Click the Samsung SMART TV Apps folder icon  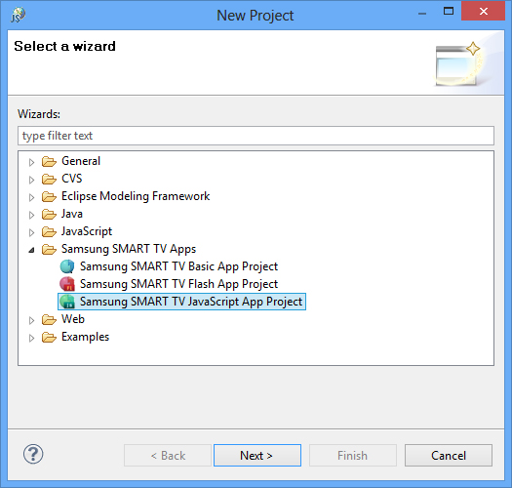pos(49,250)
